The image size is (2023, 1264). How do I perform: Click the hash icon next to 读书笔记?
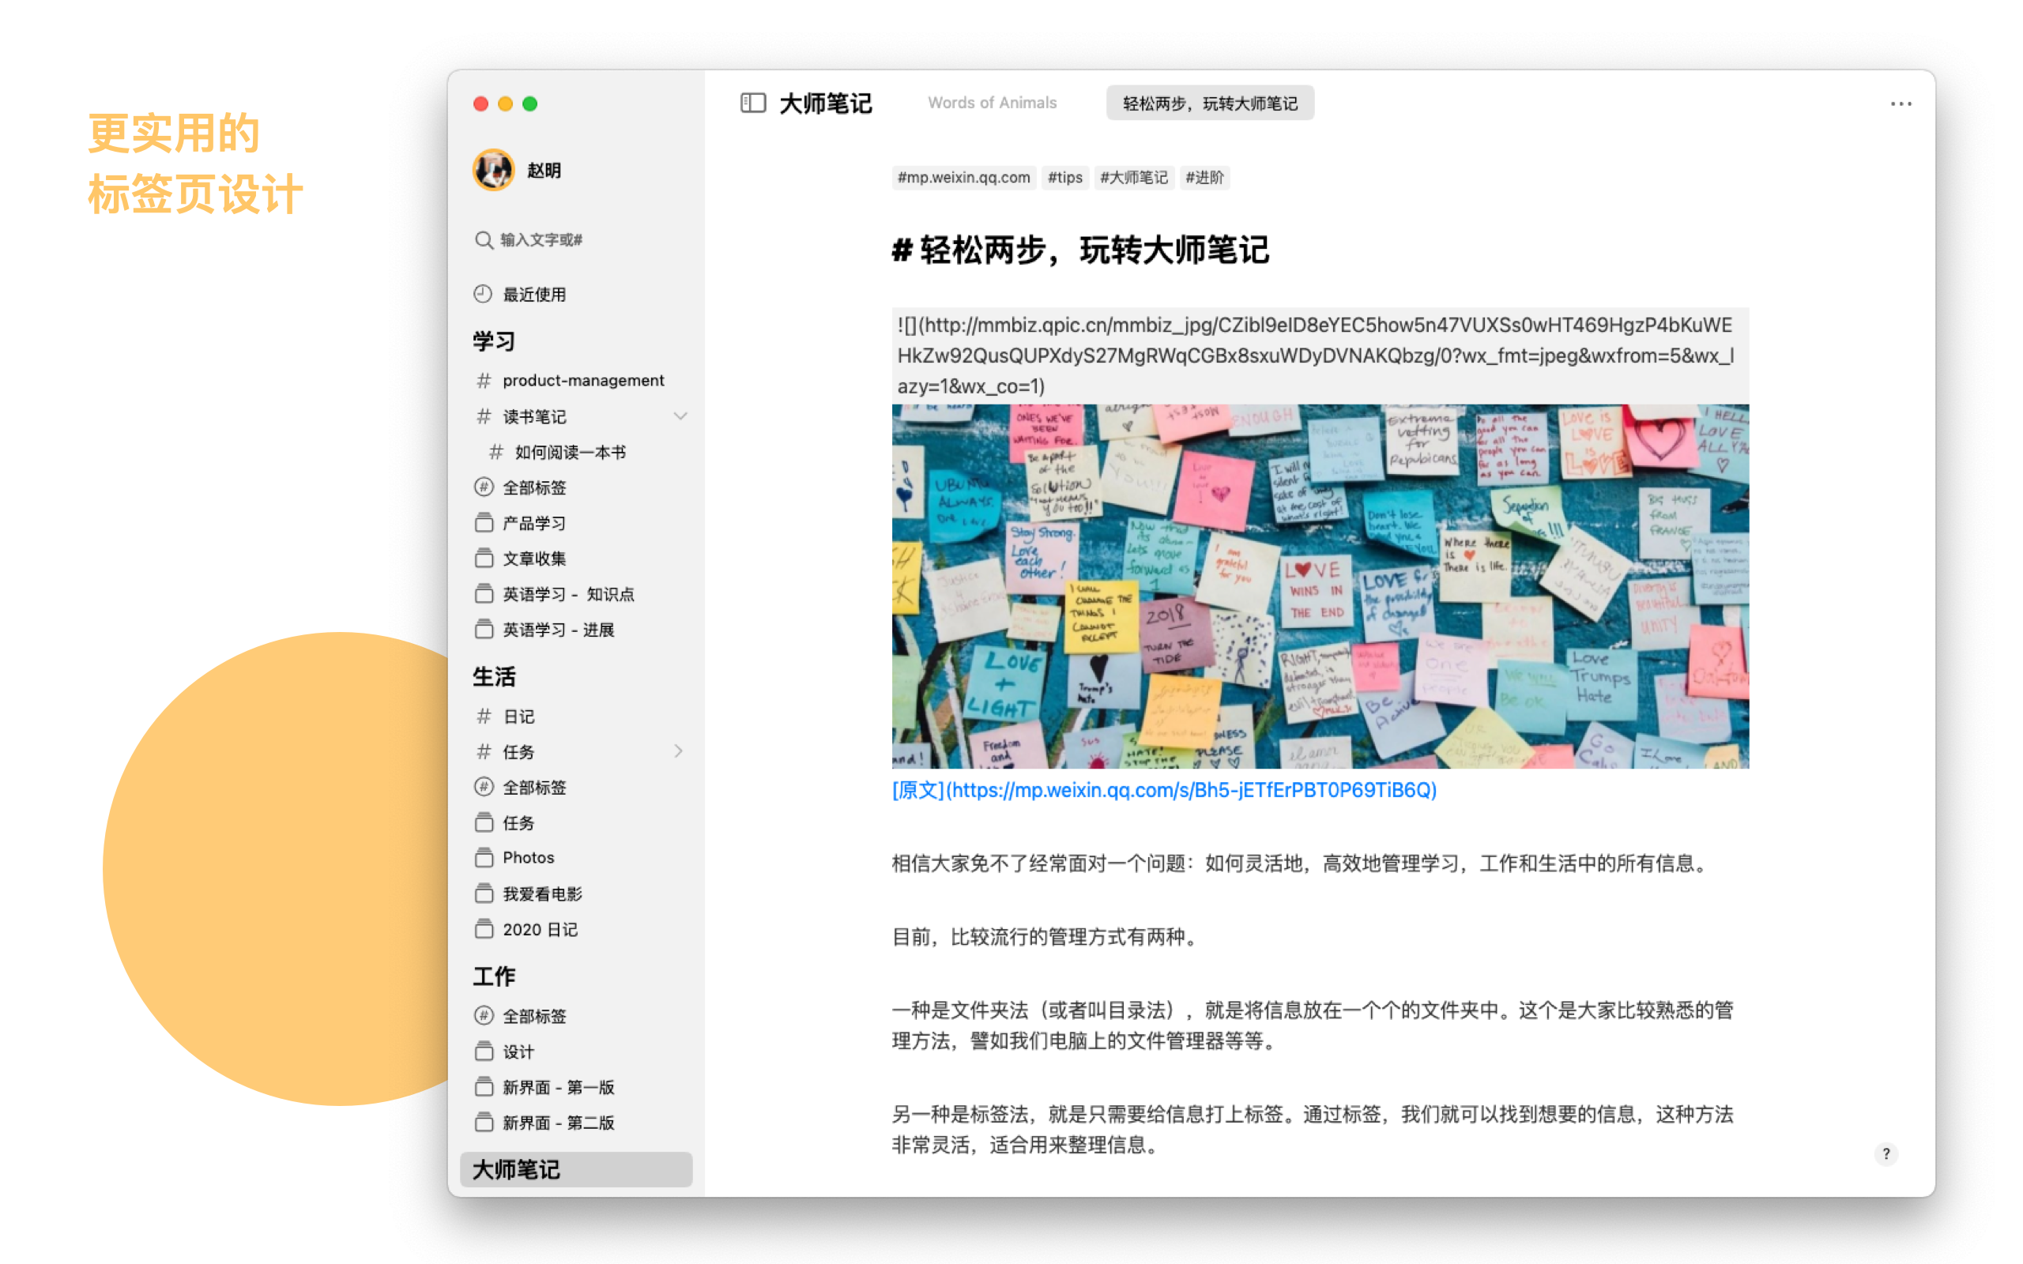pyautogui.click(x=483, y=416)
